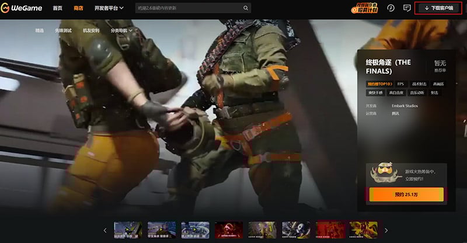
Task: Click the 战术射击 tag
Action: (419, 84)
